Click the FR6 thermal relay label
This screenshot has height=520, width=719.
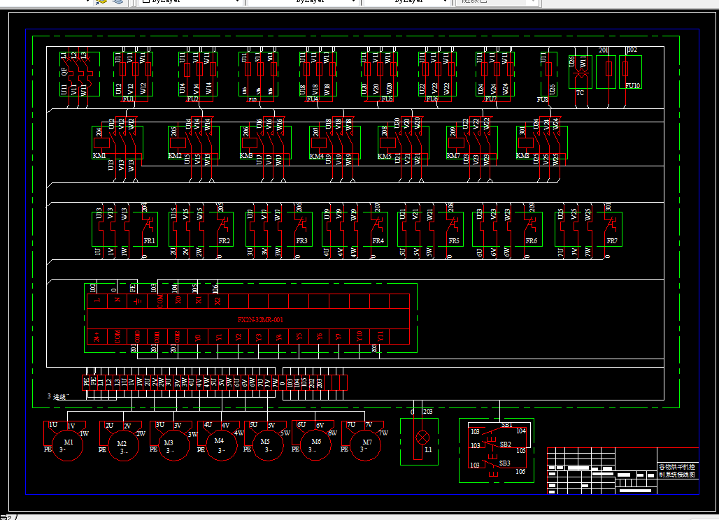coord(532,240)
